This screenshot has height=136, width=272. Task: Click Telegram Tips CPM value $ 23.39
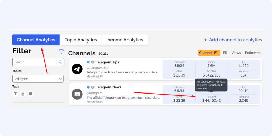coord(179,75)
